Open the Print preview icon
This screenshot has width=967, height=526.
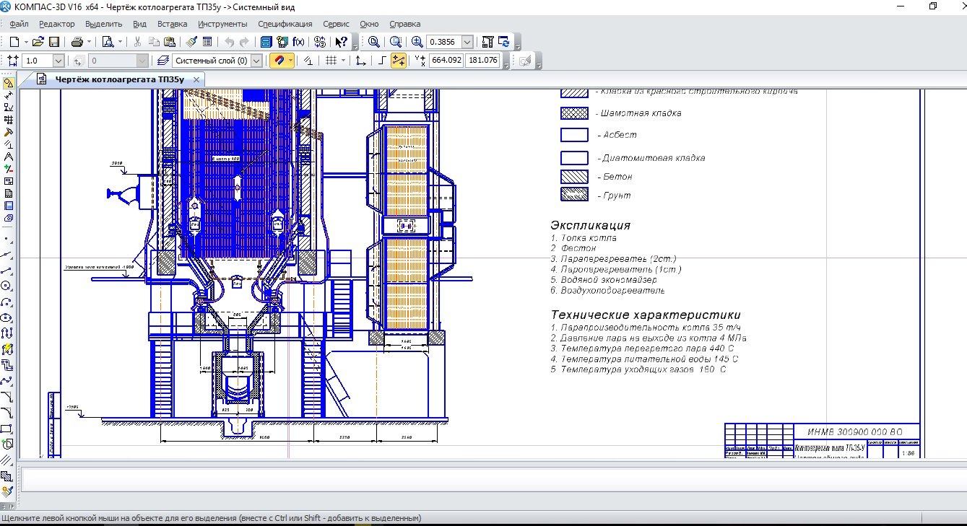point(108,42)
